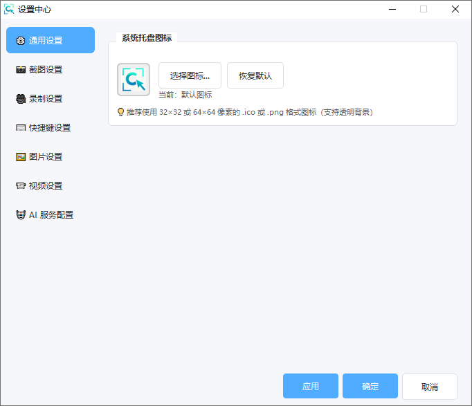Click 选择图标... button
Screen dimensions: 472x406
click(x=190, y=75)
